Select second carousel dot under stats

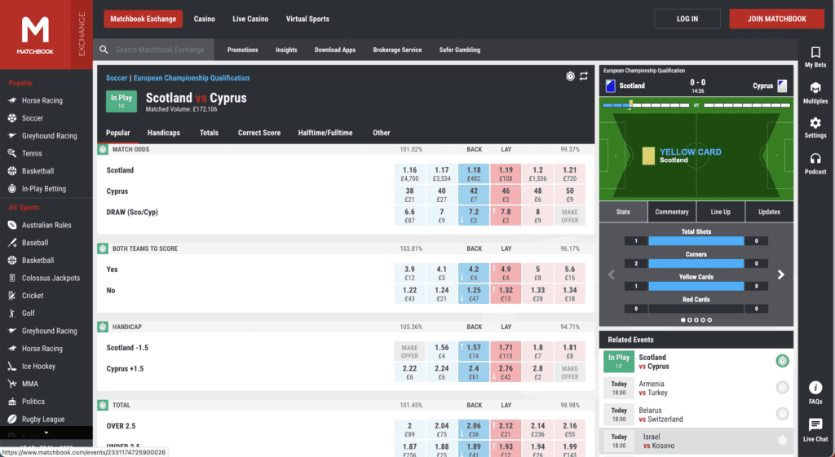pos(690,320)
